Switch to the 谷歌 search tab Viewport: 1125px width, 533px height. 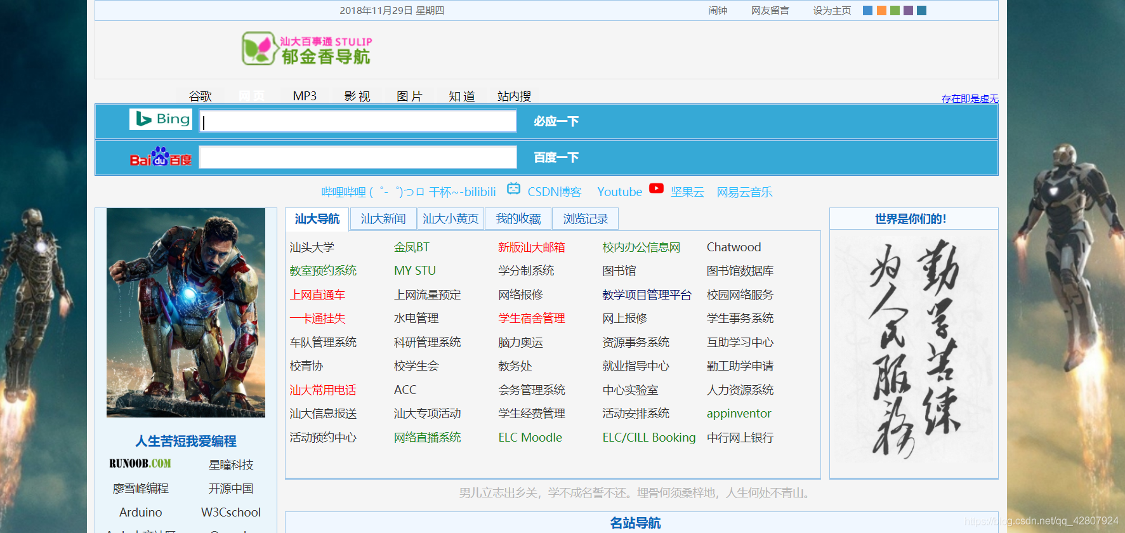click(200, 96)
